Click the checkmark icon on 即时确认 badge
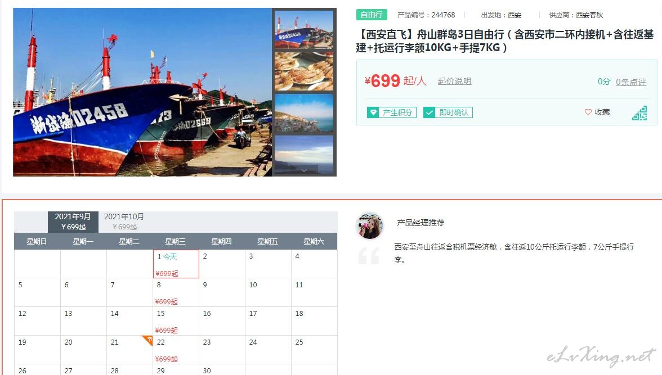The height and width of the screenshot is (375, 662). pyautogui.click(x=429, y=112)
